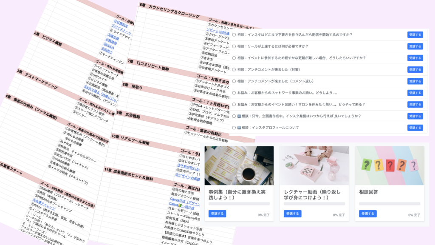Select radio for イベントお誘い サロンを休みたく無い item
This screenshot has width=435, height=245.
point(234,105)
